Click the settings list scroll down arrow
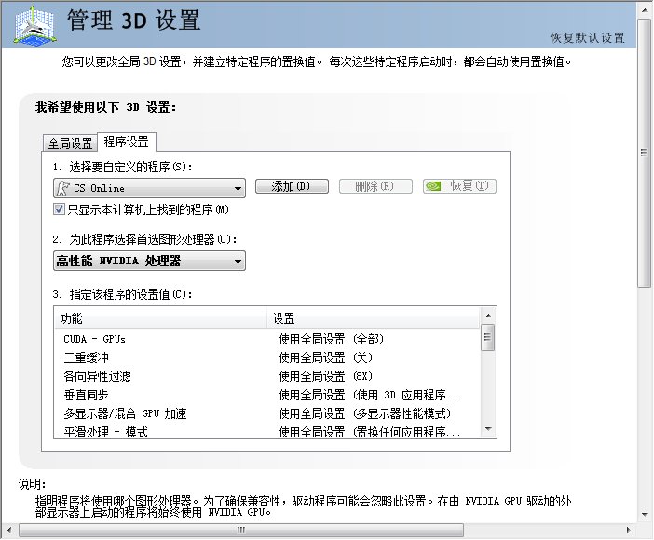This screenshot has height=540, width=654. [x=488, y=429]
